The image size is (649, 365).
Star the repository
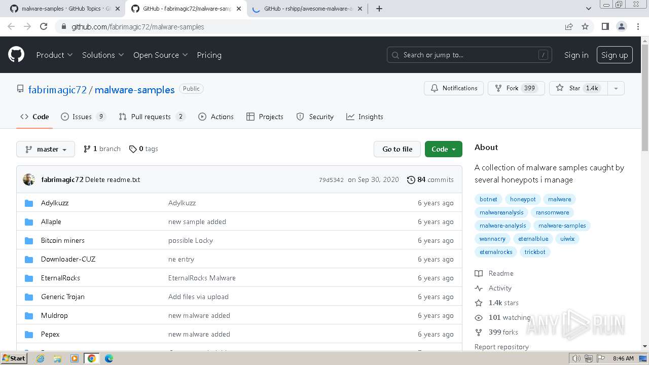578,88
